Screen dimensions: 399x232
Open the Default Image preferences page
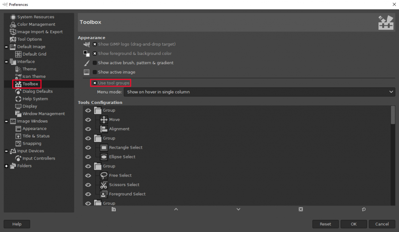[31, 47]
